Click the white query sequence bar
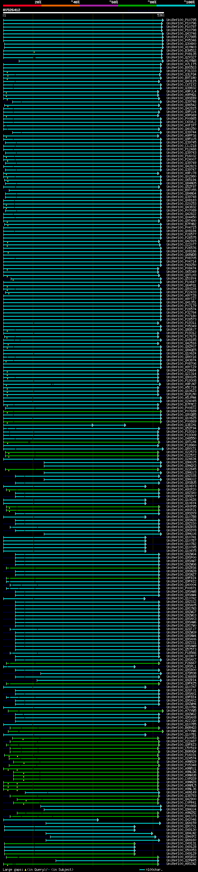 (84, 13)
